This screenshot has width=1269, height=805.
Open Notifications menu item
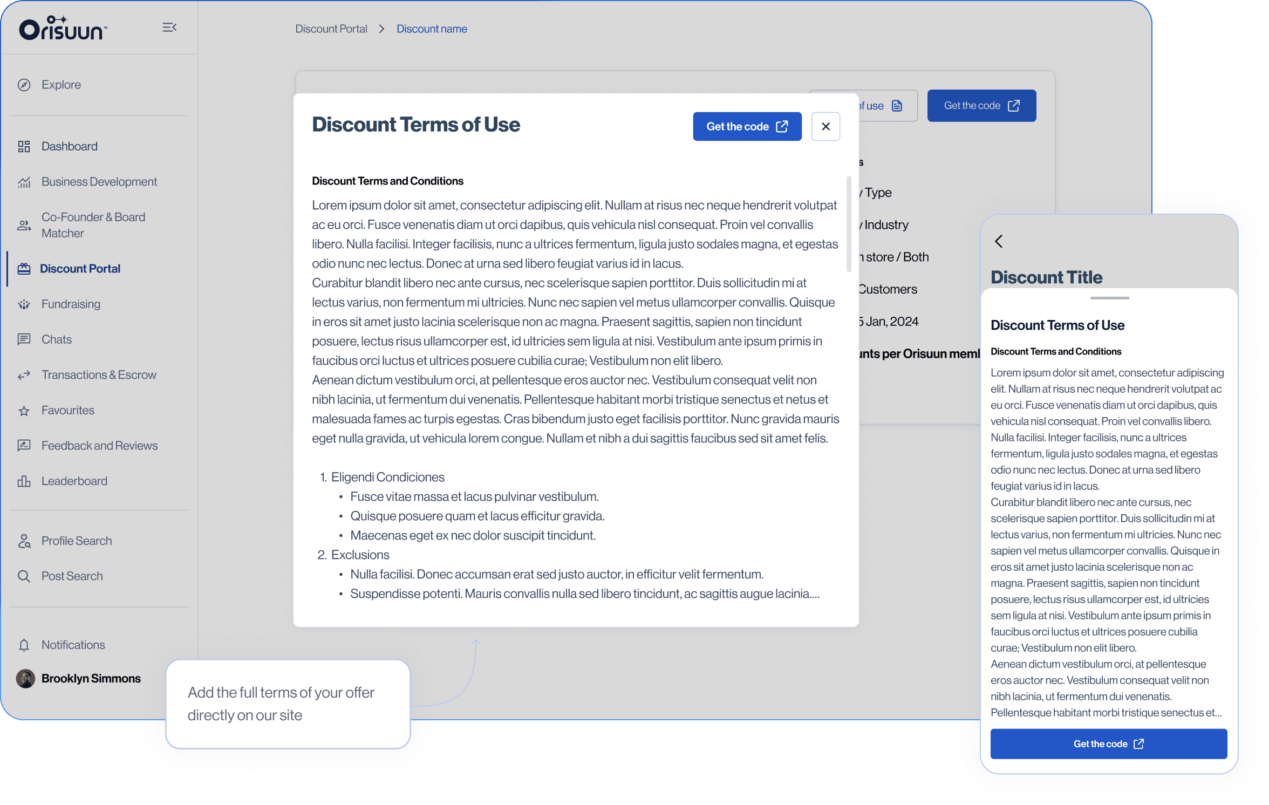click(73, 645)
